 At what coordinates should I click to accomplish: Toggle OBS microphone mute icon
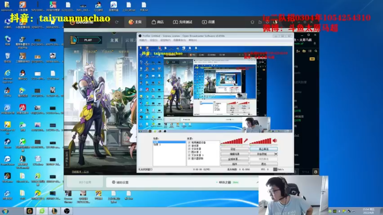coord(246,140)
